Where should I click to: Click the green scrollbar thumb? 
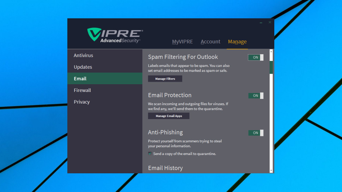271,68
